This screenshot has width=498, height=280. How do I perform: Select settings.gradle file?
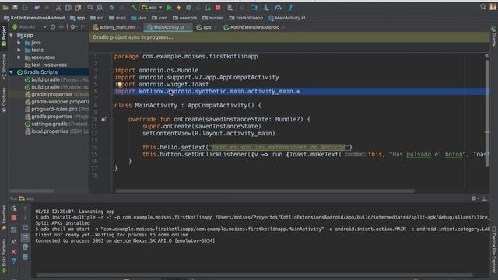click(x=56, y=124)
